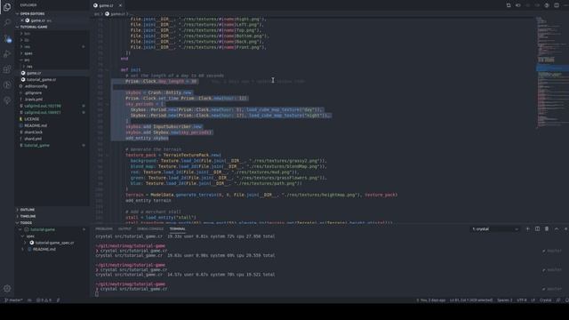The image size is (569, 320).
Task: Open errors and warnings count in status bar
Action: point(44,300)
